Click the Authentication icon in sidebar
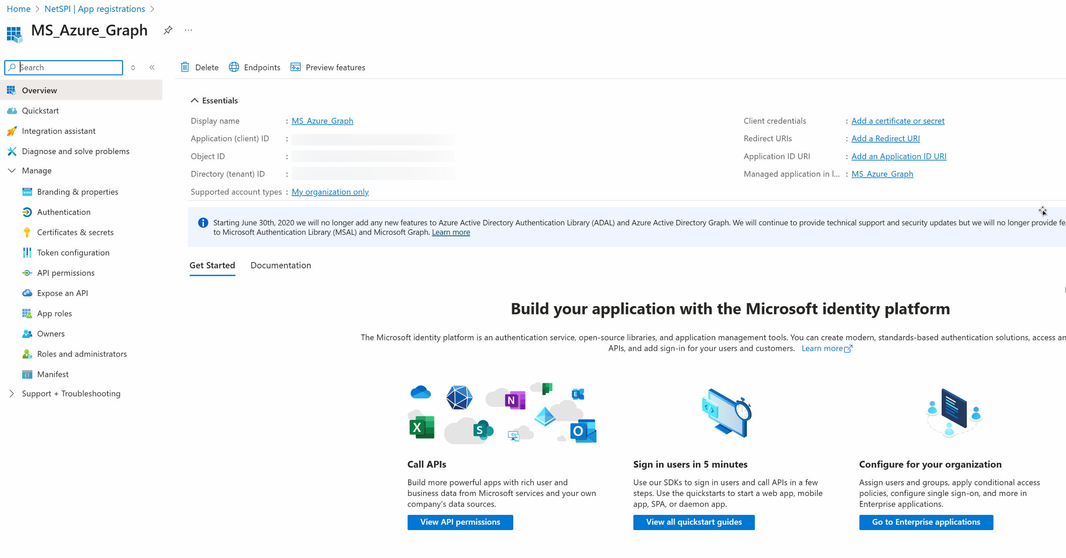The width and height of the screenshot is (1066, 558). [27, 212]
